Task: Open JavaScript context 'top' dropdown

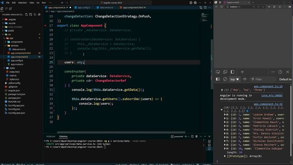Action: point(234,79)
